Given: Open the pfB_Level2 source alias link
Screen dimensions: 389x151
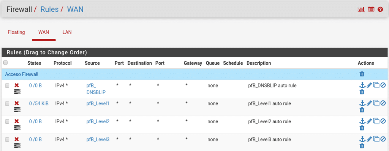Looking at the screenshot, I should tap(98, 121).
